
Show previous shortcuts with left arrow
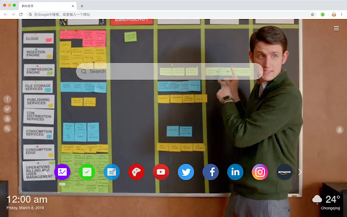coord(46,172)
